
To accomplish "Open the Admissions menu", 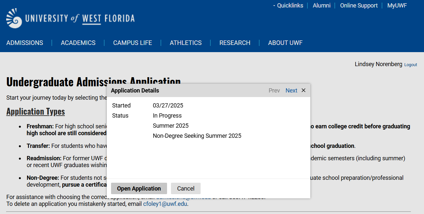I will (x=25, y=43).
